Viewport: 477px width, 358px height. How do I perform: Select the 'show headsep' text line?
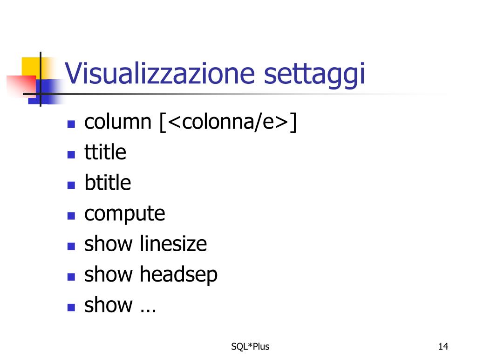point(151,275)
